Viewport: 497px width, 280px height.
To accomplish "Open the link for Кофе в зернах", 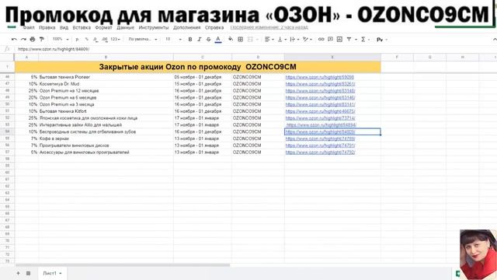I will click(x=320, y=138).
